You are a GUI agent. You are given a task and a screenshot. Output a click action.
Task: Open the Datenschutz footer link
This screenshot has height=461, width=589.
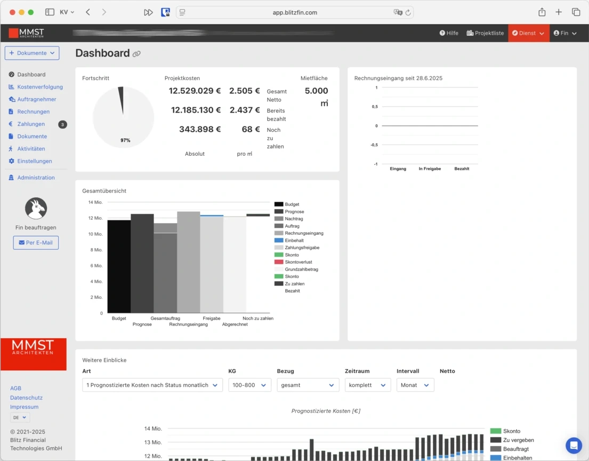(x=26, y=398)
